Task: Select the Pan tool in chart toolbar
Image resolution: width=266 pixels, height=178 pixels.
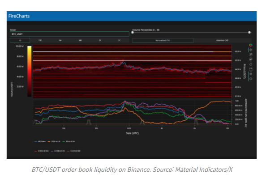Action: tap(251, 50)
